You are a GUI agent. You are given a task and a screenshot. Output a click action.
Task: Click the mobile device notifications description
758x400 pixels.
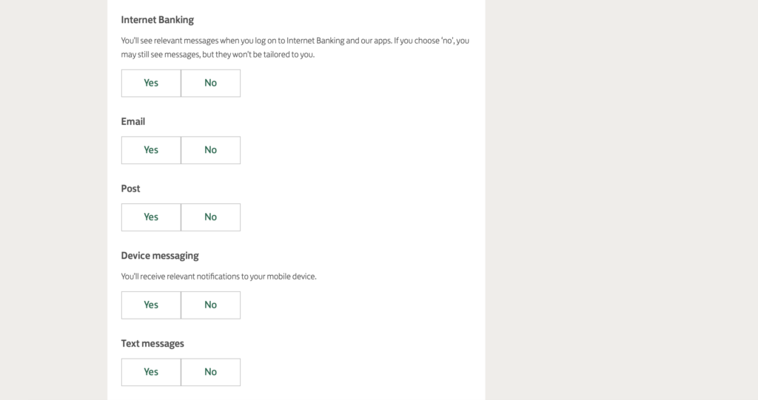(218, 277)
